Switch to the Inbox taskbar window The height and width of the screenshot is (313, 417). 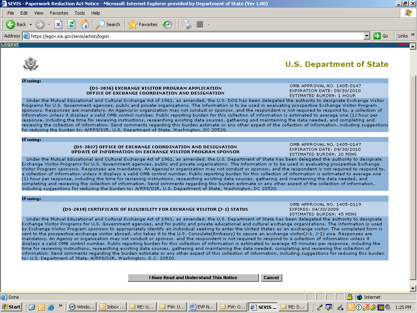click(112, 307)
